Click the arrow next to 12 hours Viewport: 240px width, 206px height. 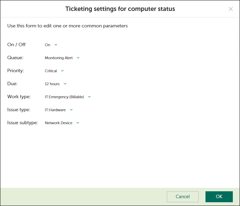65,84
